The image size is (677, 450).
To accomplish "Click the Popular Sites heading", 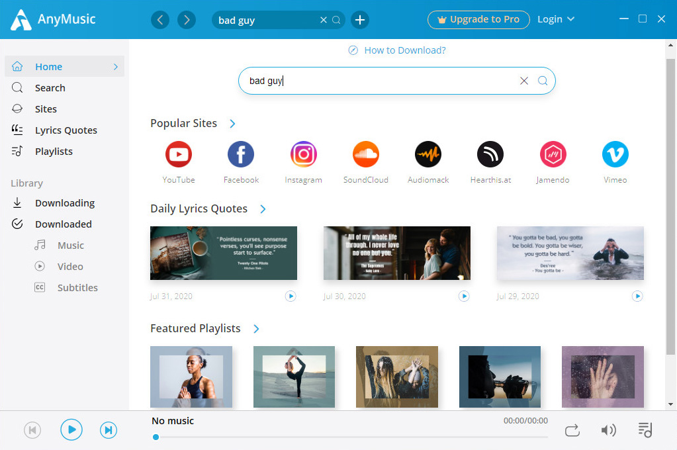I will 183,124.
